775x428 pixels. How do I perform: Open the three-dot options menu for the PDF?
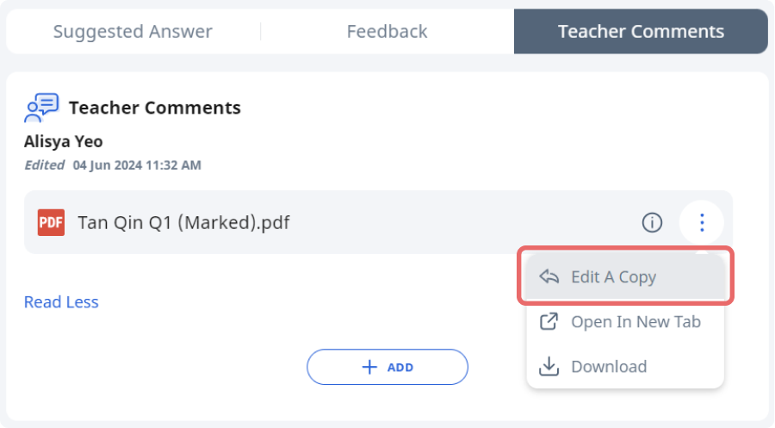pos(702,222)
